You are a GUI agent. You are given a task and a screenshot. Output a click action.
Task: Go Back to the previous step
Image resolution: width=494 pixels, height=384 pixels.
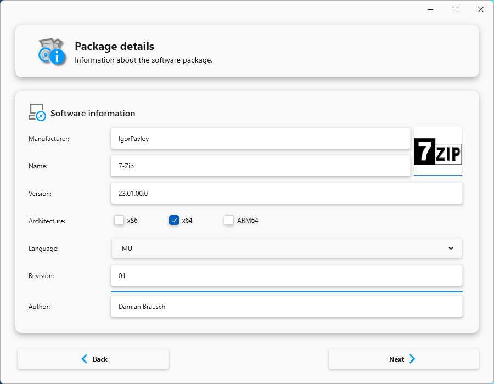click(x=93, y=359)
